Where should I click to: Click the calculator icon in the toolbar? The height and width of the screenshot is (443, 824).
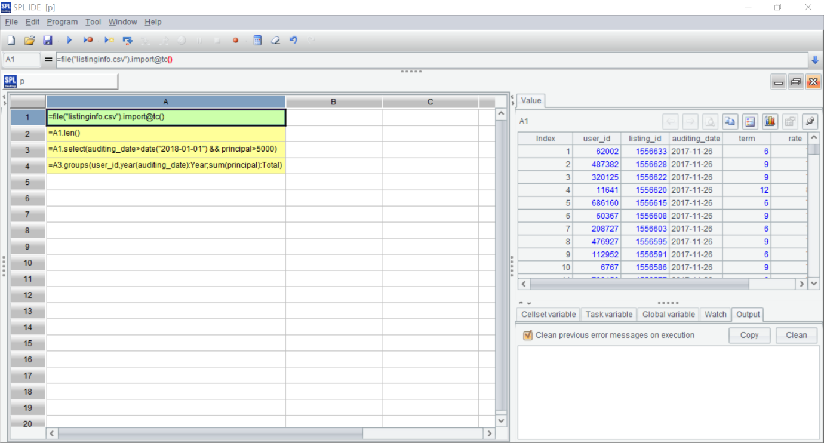point(257,41)
